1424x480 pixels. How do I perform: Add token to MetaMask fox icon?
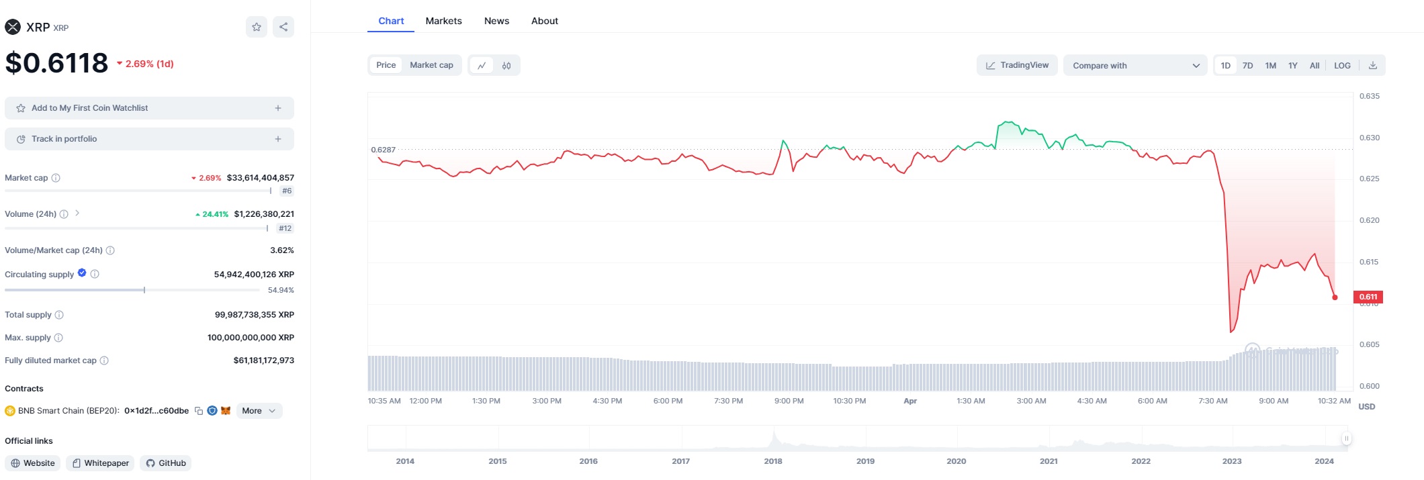(x=226, y=411)
